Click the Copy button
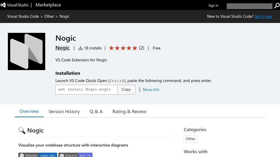 click(x=126, y=90)
